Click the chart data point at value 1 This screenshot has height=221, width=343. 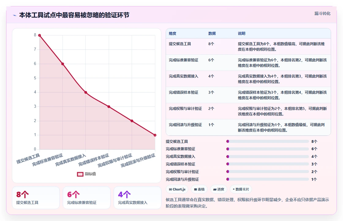click(x=155, y=135)
